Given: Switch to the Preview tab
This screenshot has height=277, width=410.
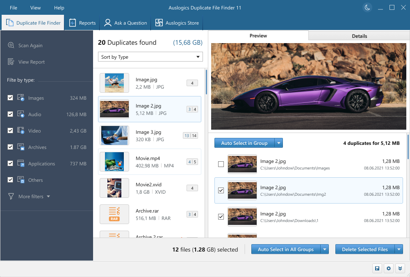Looking at the screenshot, I should (258, 36).
